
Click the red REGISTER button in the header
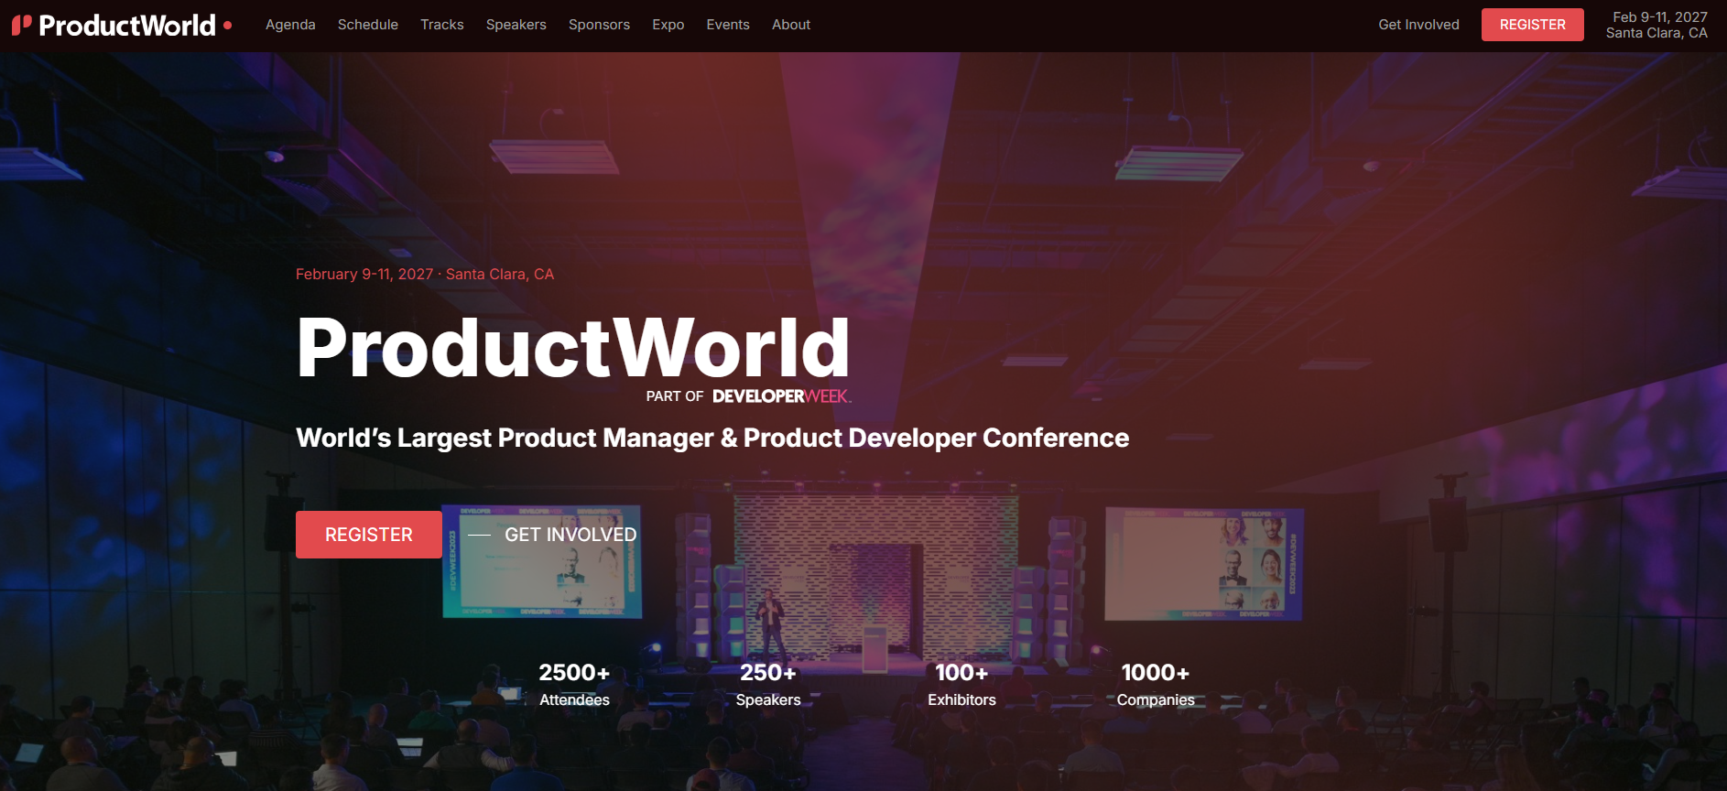coord(1533,25)
